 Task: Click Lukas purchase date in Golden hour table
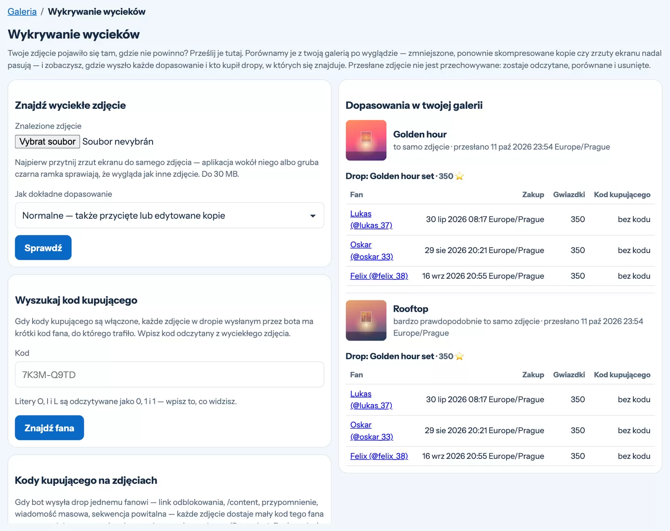[485, 219]
